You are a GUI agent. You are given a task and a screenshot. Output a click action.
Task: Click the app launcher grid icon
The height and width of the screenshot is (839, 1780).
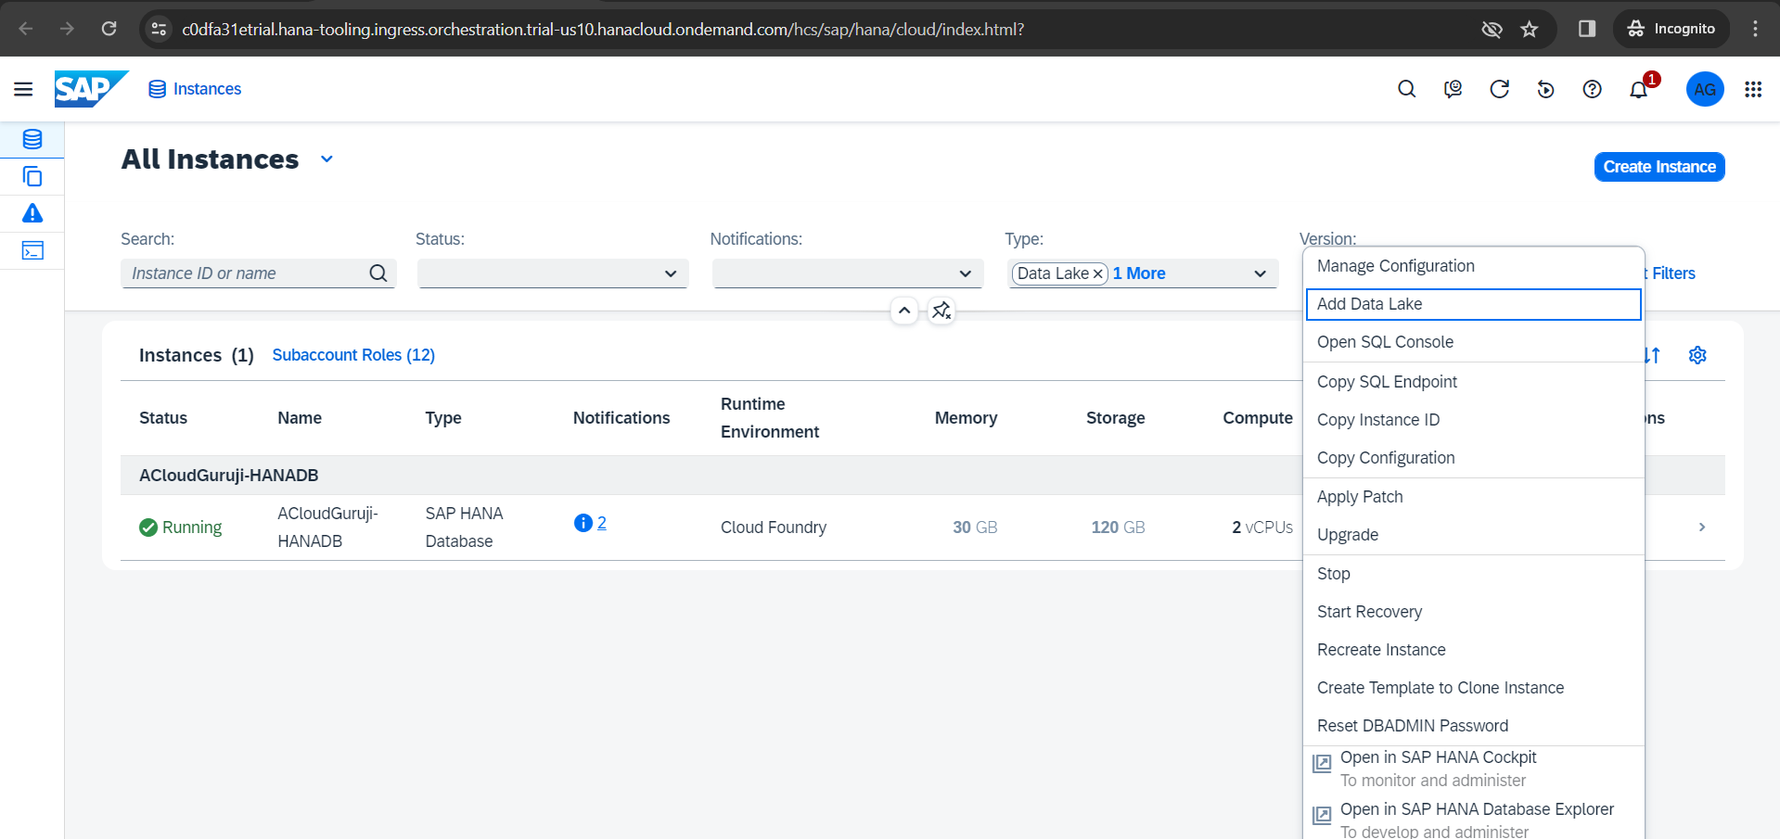pos(1752,89)
